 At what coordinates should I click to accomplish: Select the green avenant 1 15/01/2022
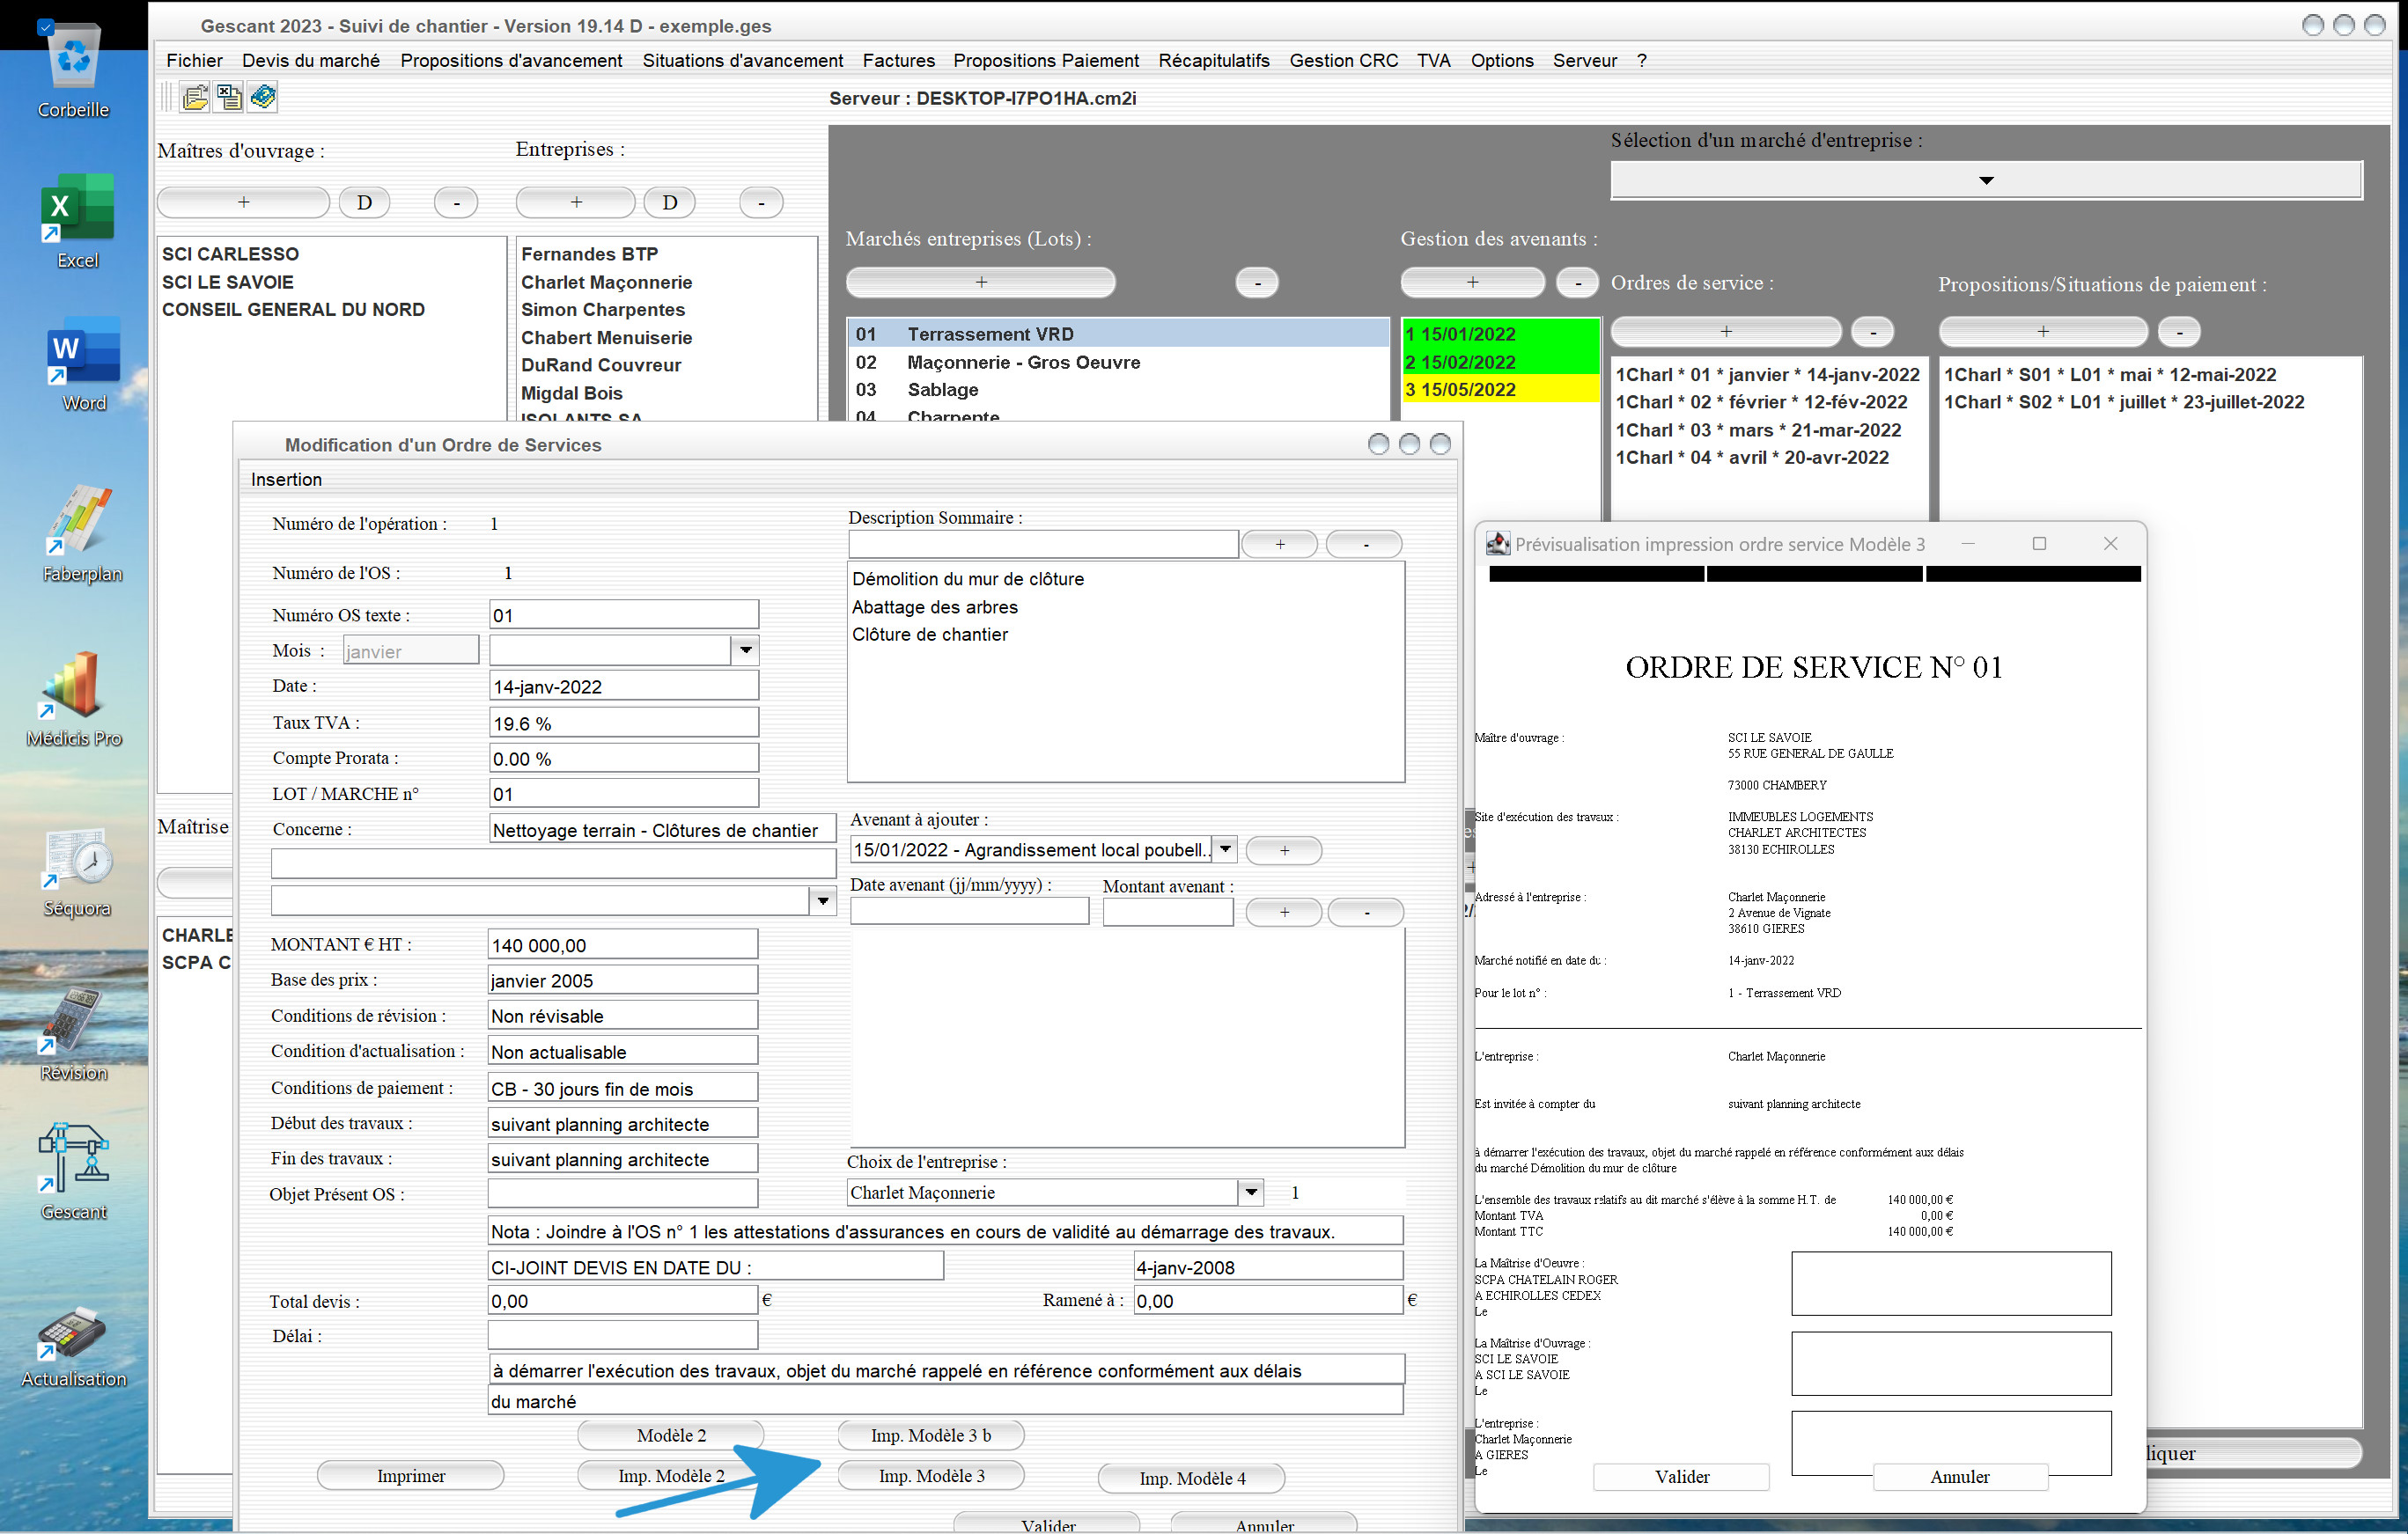pos(1500,334)
